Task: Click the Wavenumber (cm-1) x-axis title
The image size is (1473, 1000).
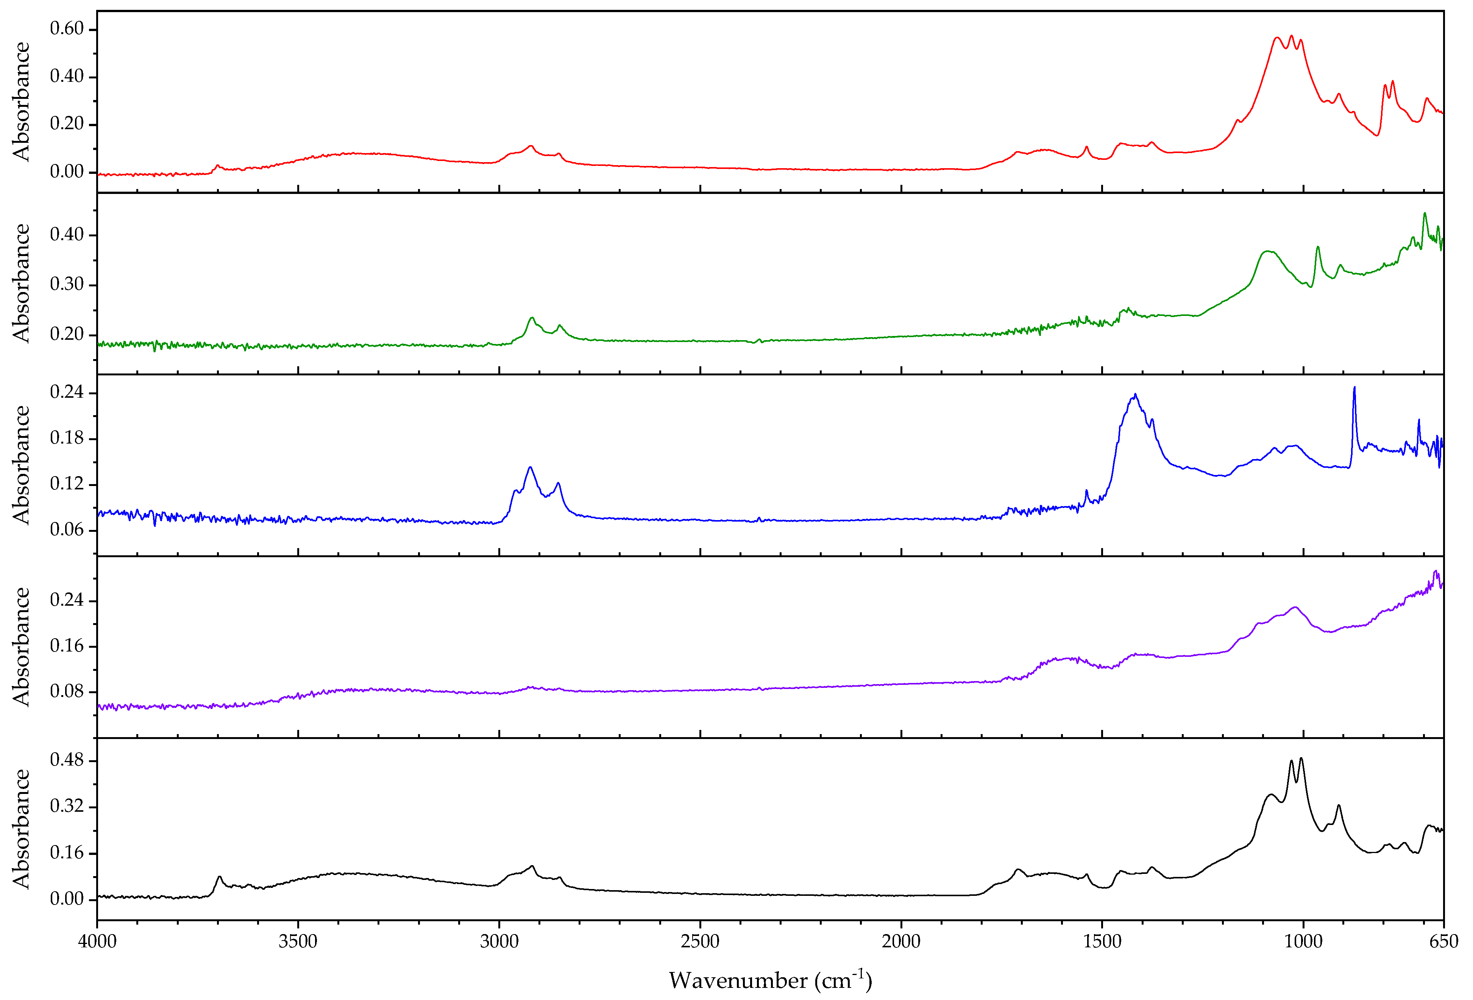Action: (770, 980)
